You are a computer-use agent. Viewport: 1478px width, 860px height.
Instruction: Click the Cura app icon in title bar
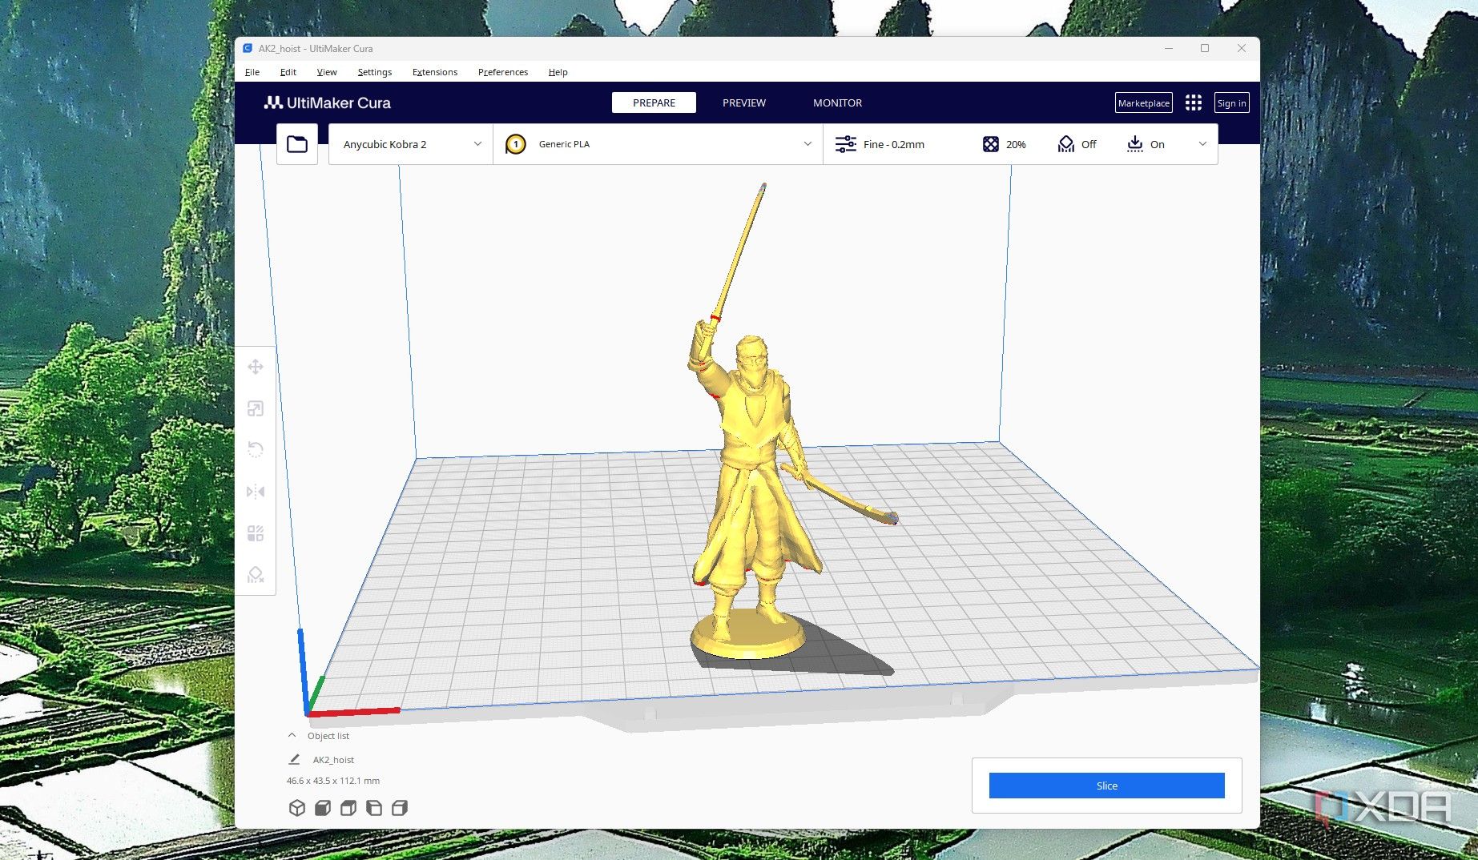pyautogui.click(x=248, y=48)
